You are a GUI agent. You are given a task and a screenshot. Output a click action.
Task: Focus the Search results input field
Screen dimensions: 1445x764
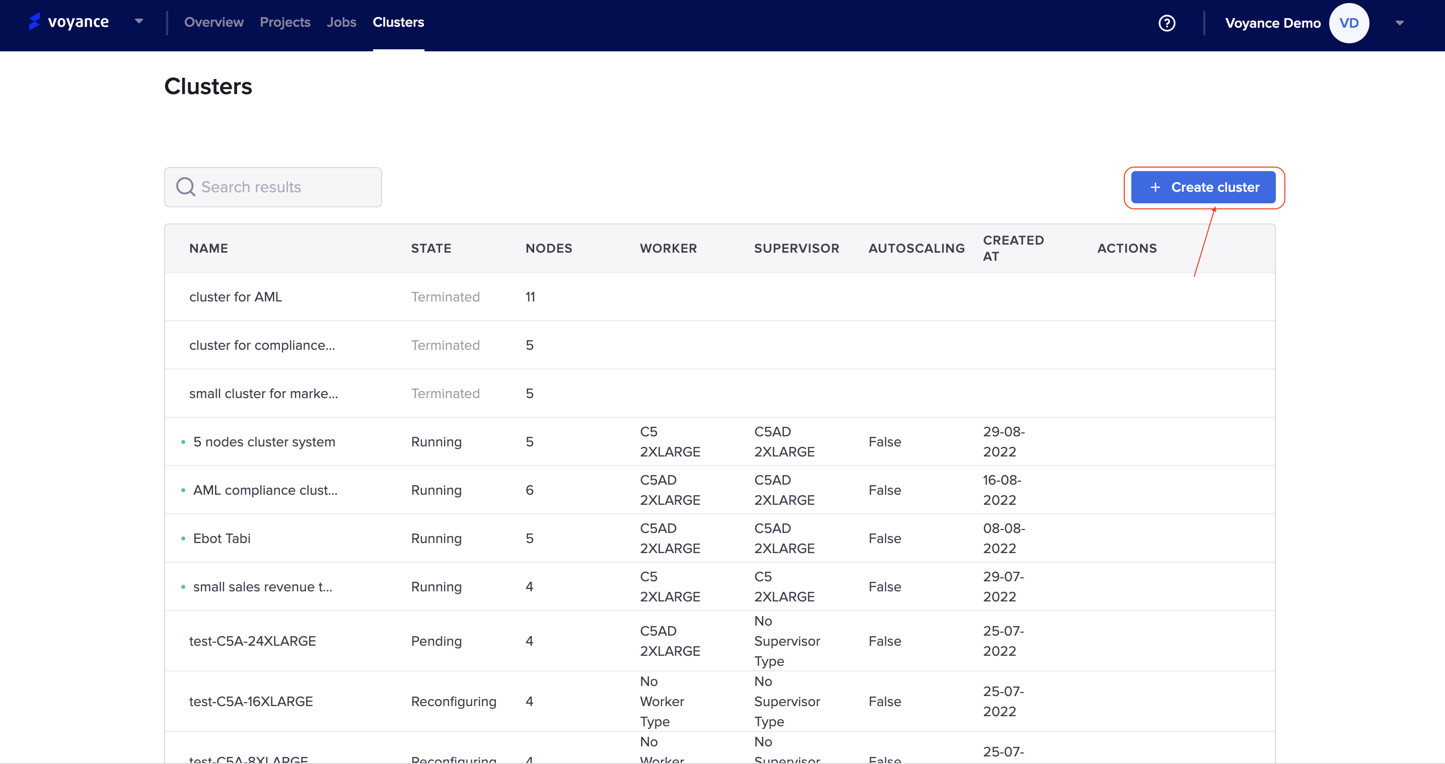[273, 187]
